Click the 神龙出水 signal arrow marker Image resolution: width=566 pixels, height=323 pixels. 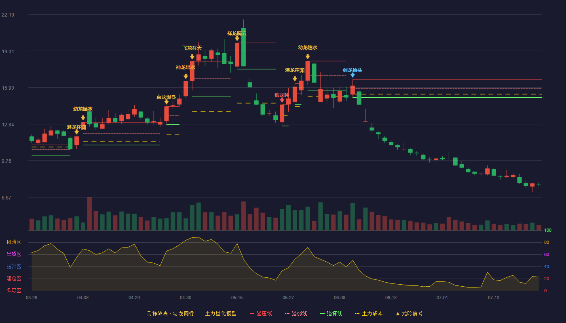coord(186,76)
